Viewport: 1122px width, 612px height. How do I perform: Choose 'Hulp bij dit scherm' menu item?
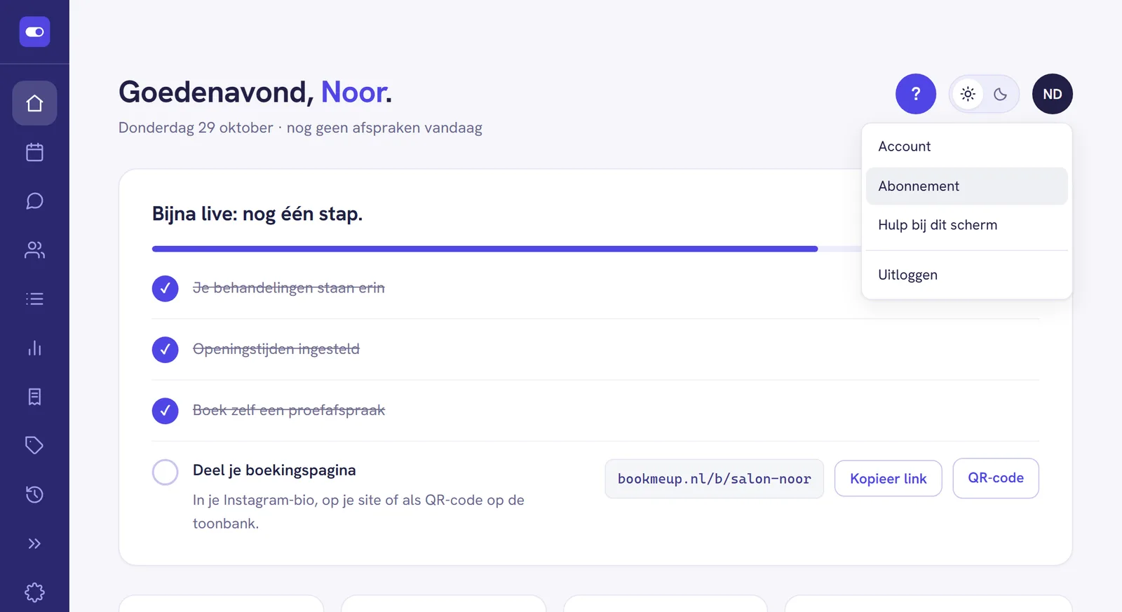pyautogui.click(x=967, y=225)
